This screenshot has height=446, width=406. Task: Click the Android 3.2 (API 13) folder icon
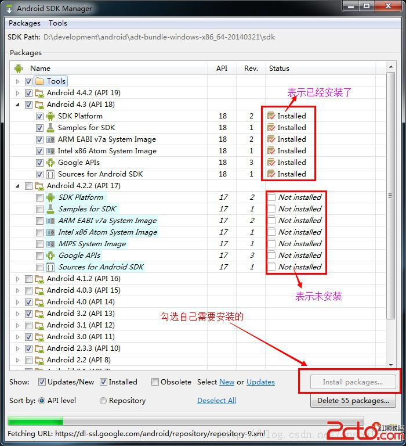pos(39,314)
